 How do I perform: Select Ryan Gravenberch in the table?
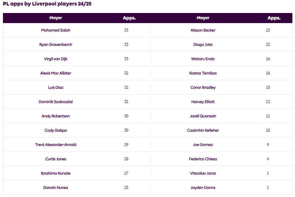55,45
